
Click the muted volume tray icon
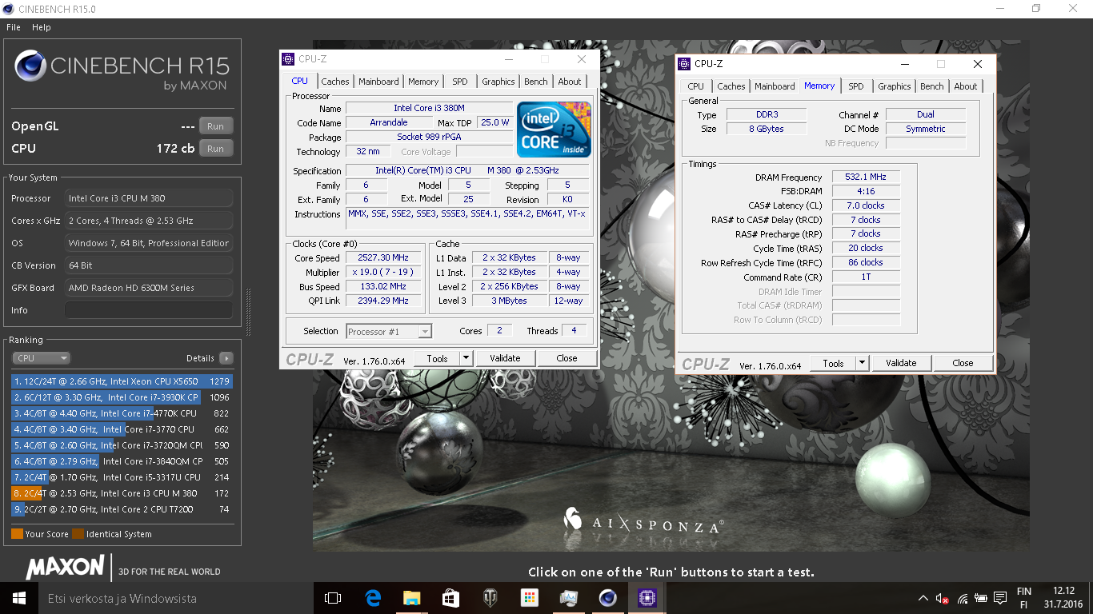pyautogui.click(x=944, y=598)
